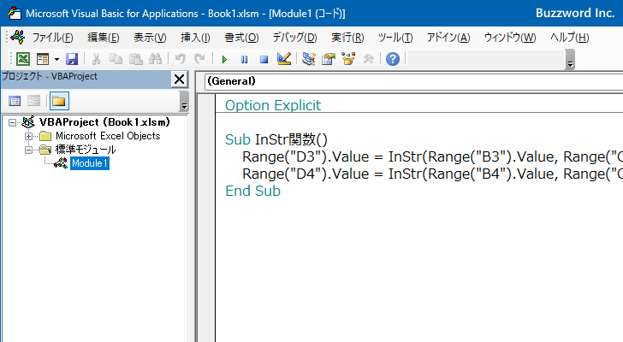Screen dimensions: 623x342
Task: Click the Cut scissors icon
Action: (x=96, y=59)
